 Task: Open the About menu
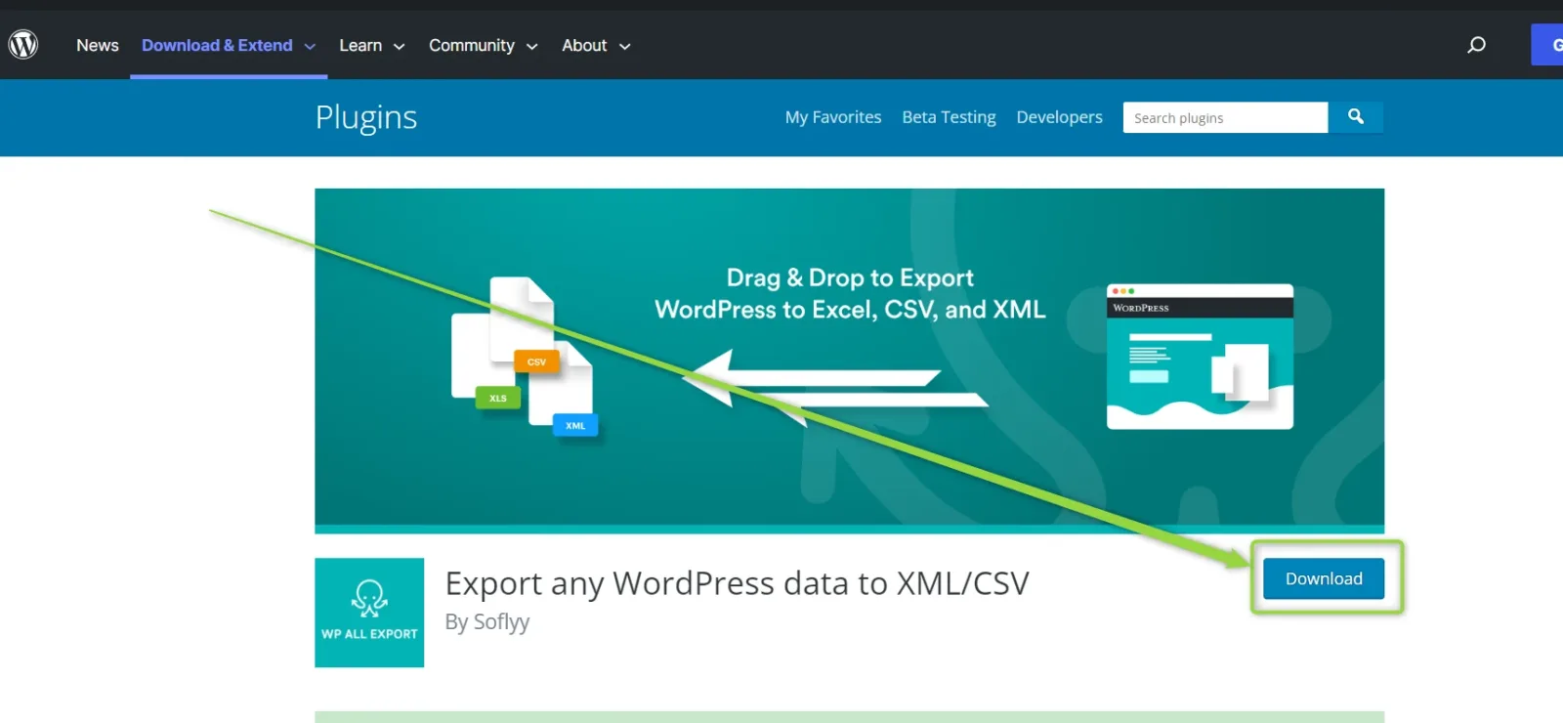pos(584,45)
